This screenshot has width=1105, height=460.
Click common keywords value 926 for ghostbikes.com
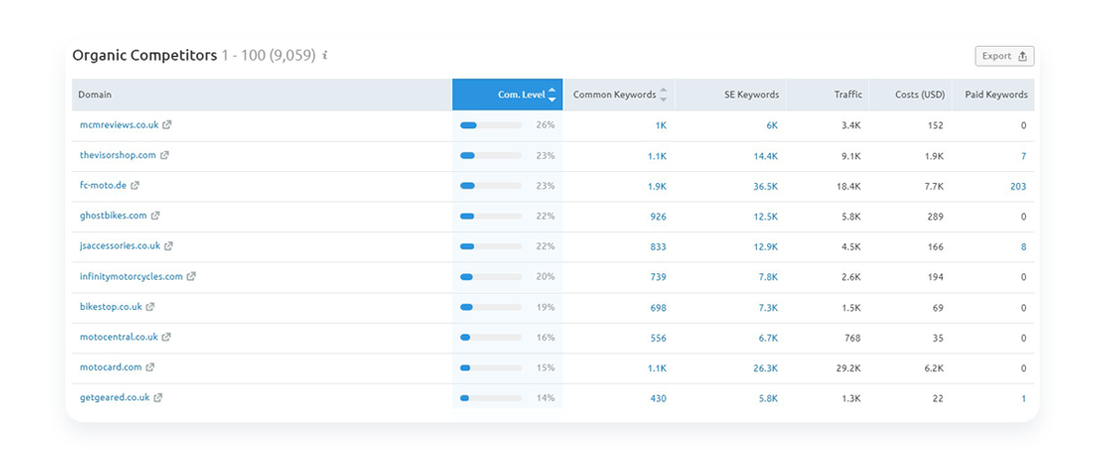click(x=657, y=216)
